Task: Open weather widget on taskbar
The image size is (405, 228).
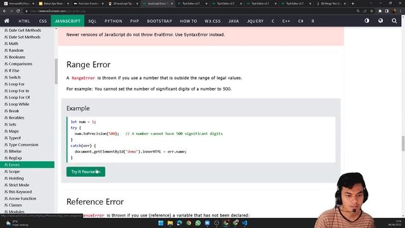Action: [17, 223]
